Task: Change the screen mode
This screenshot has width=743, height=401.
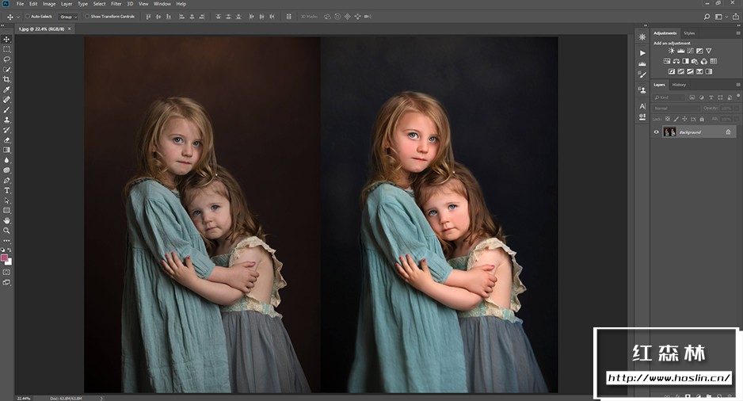Action: pos(6,282)
